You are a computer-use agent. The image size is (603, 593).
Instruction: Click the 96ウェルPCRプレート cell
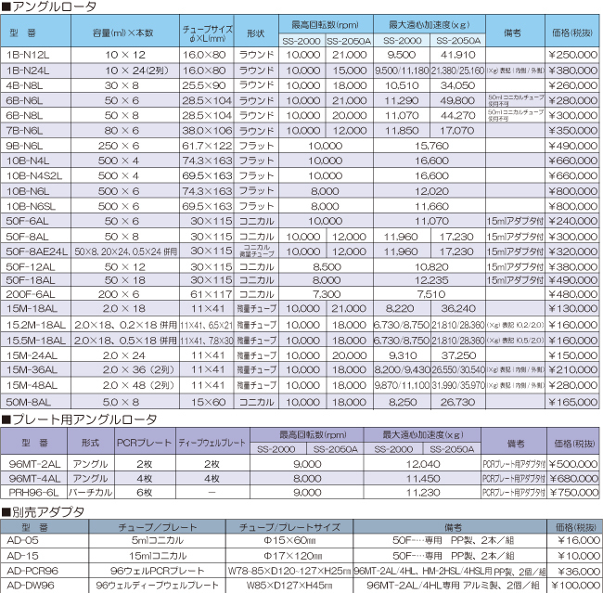158,571
